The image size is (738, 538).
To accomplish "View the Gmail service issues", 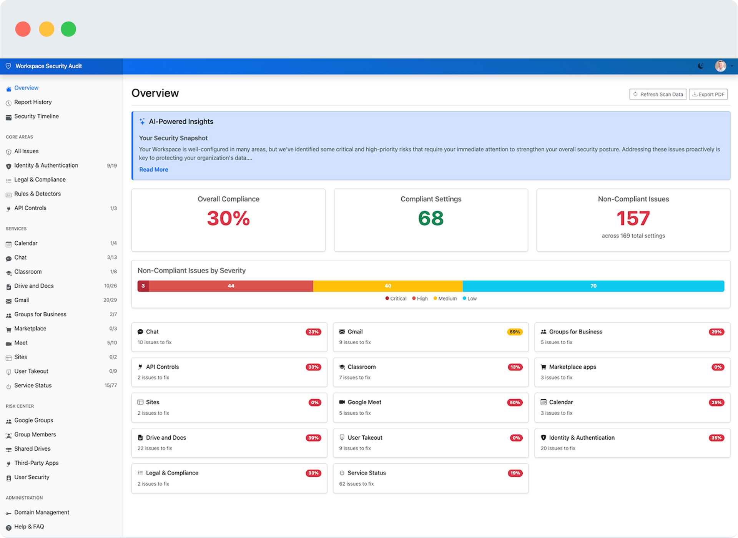I will [x=22, y=300].
